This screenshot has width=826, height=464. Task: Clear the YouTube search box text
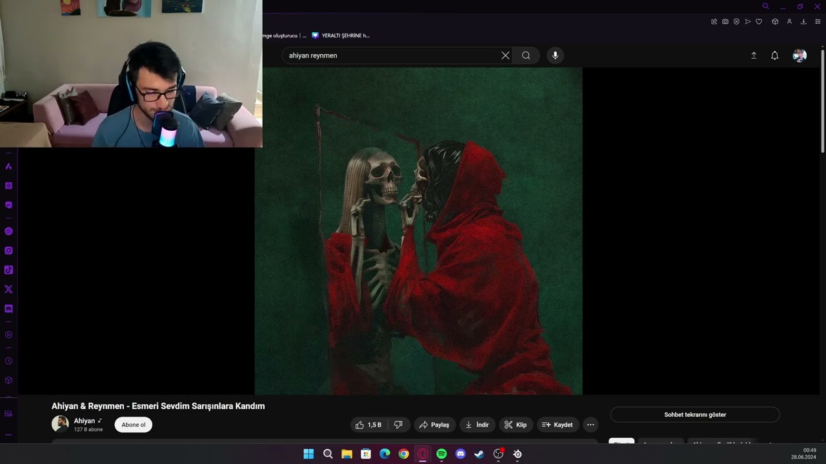pos(505,55)
